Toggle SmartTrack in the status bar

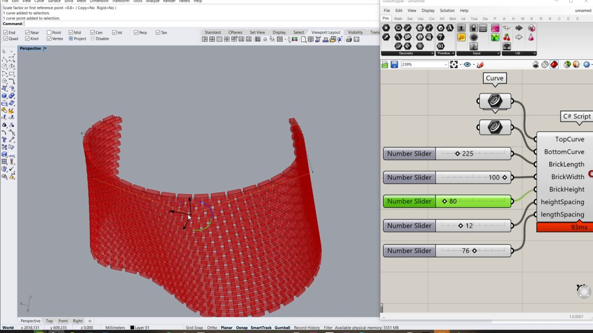tap(261, 328)
